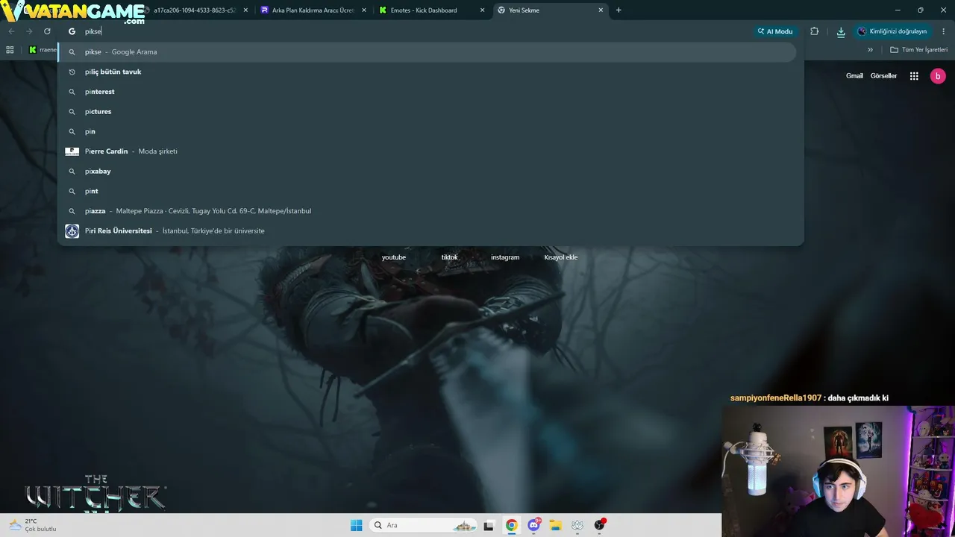
Task: Select the 'Pierre Cardin' suggestion
Action: click(427, 151)
